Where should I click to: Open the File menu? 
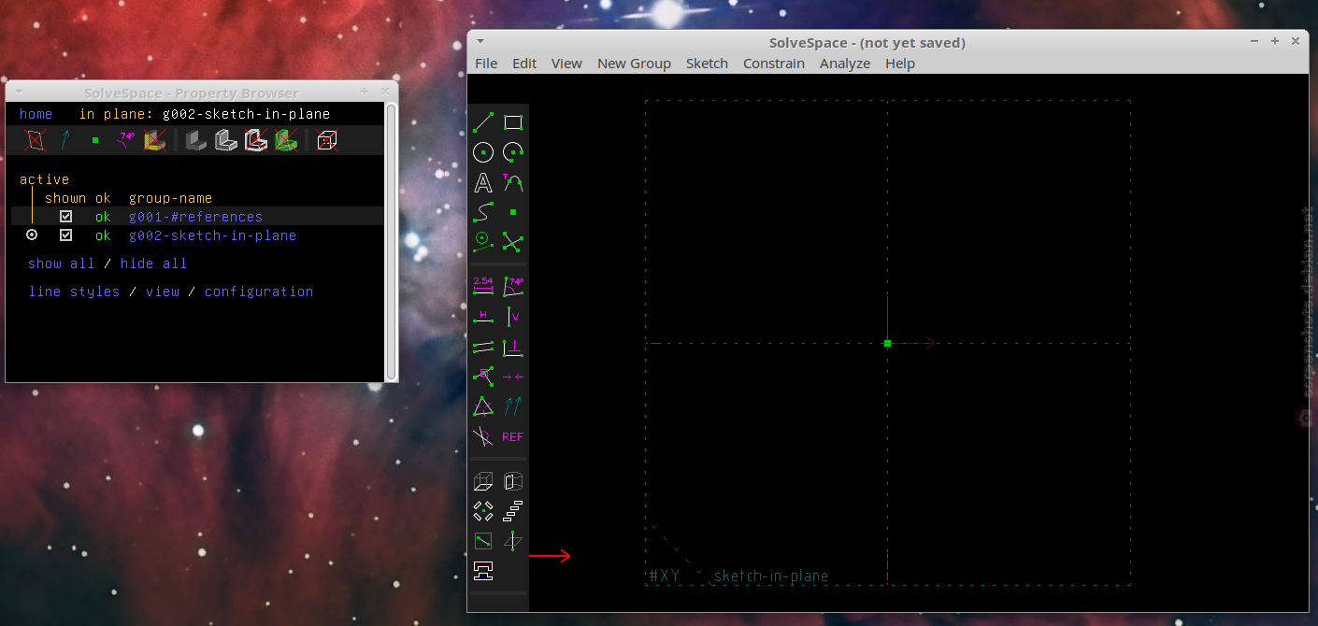tap(486, 64)
